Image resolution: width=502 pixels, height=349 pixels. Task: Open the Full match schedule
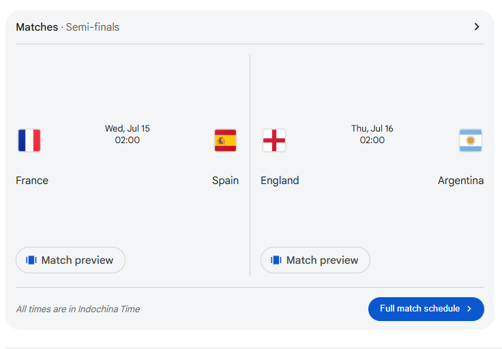[x=426, y=309]
